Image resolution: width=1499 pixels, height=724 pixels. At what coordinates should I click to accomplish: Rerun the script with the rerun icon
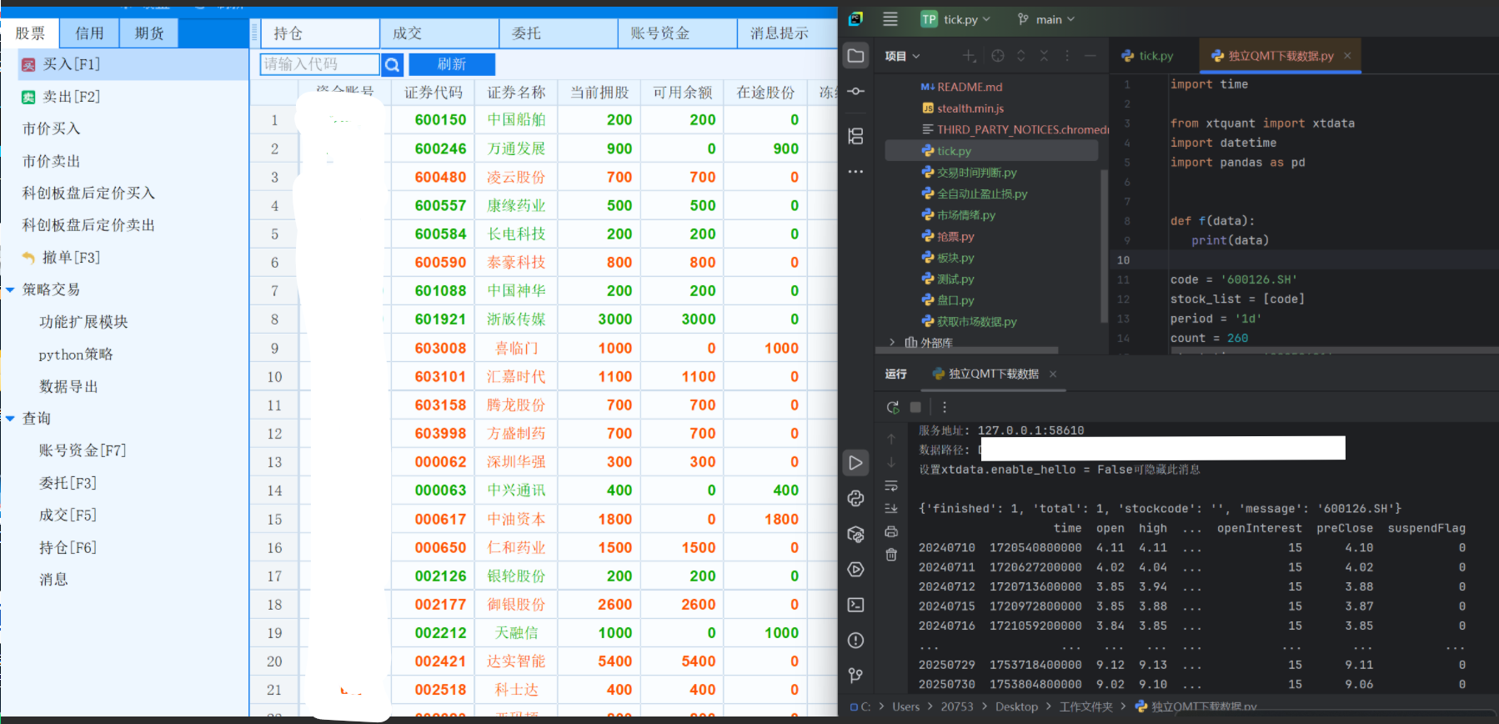893,407
